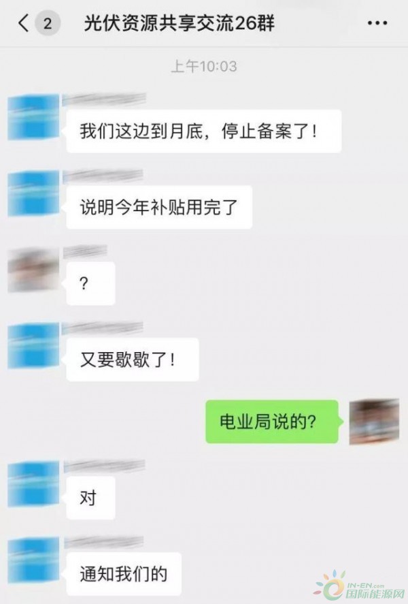Tap avatar beside '又要歇歇了!' message
Viewport: 408px width, 604px height.
coord(33,345)
